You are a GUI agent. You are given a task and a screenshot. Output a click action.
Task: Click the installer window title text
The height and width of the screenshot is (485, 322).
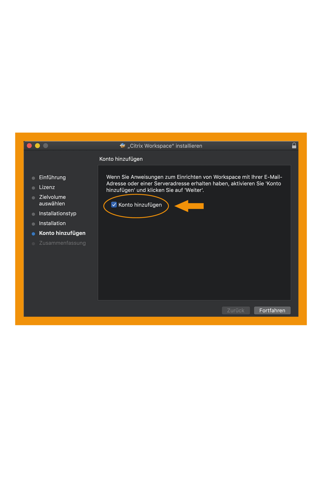tap(165, 146)
